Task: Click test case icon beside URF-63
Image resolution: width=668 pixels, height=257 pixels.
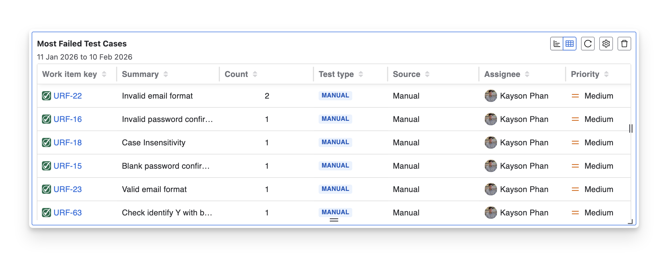Action: [46, 213]
